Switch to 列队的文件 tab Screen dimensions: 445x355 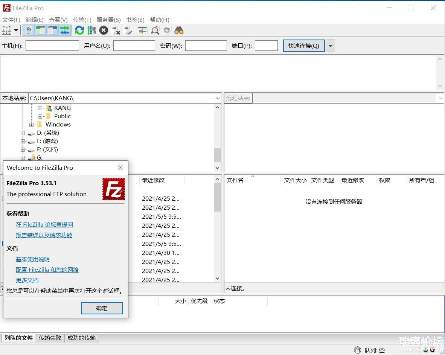(19, 338)
